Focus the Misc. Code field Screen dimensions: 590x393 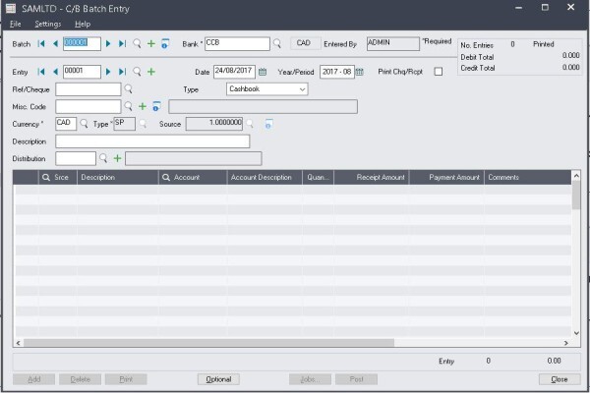click(x=88, y=106)
